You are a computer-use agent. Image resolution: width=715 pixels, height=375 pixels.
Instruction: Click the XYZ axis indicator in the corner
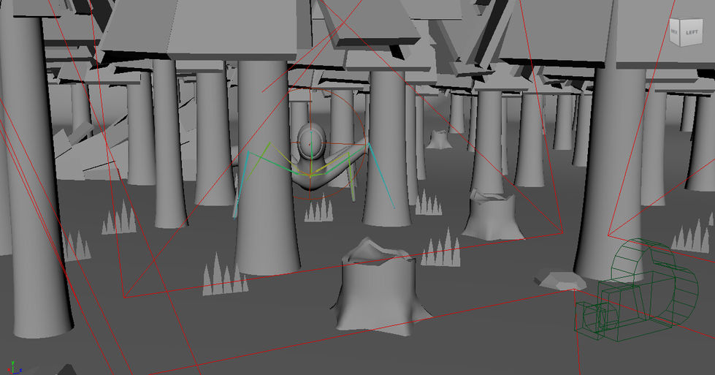tap(14, 367)
